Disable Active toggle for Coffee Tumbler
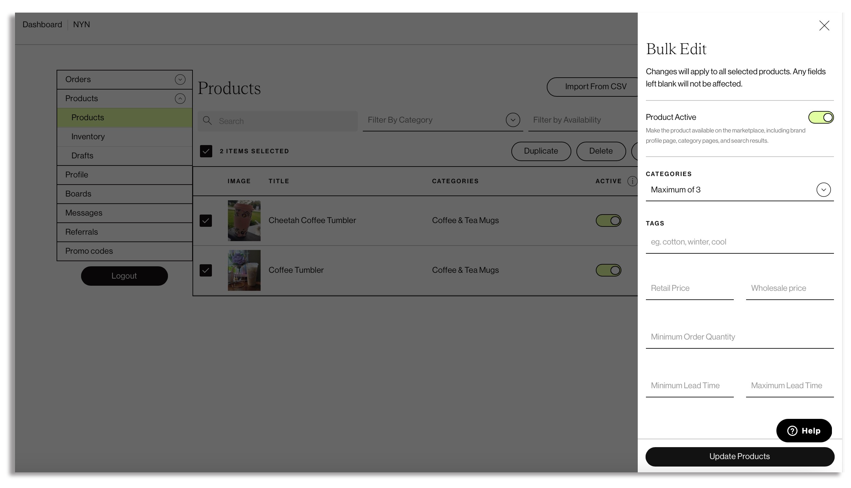The image size is (851, 488). tap(608, 270)
